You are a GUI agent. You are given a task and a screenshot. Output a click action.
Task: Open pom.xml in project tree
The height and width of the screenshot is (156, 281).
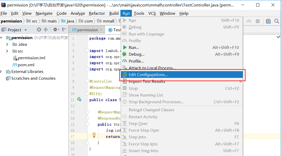[26, 65]
